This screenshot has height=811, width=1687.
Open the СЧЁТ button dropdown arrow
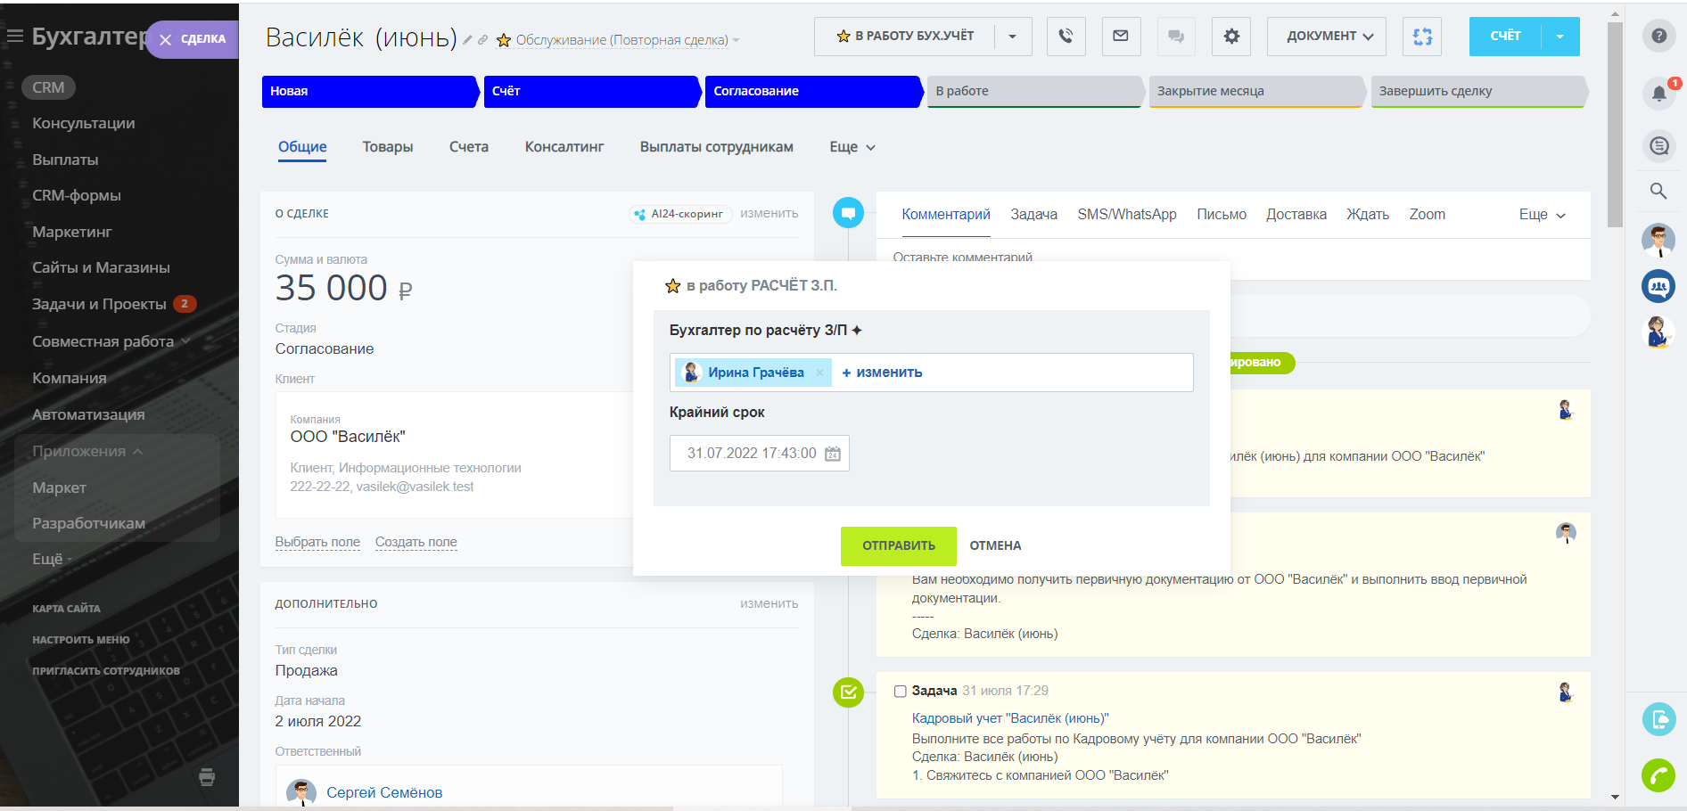[x=1559, y=37]
